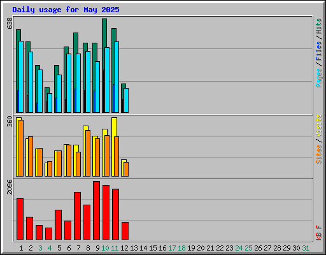
Task: Click green day label 17
Action: tap(172, 248)
